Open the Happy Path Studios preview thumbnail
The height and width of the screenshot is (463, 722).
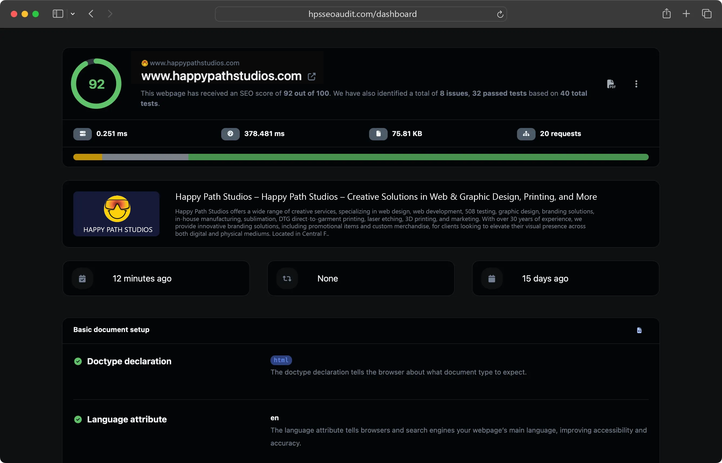click(x=116, y=214)
